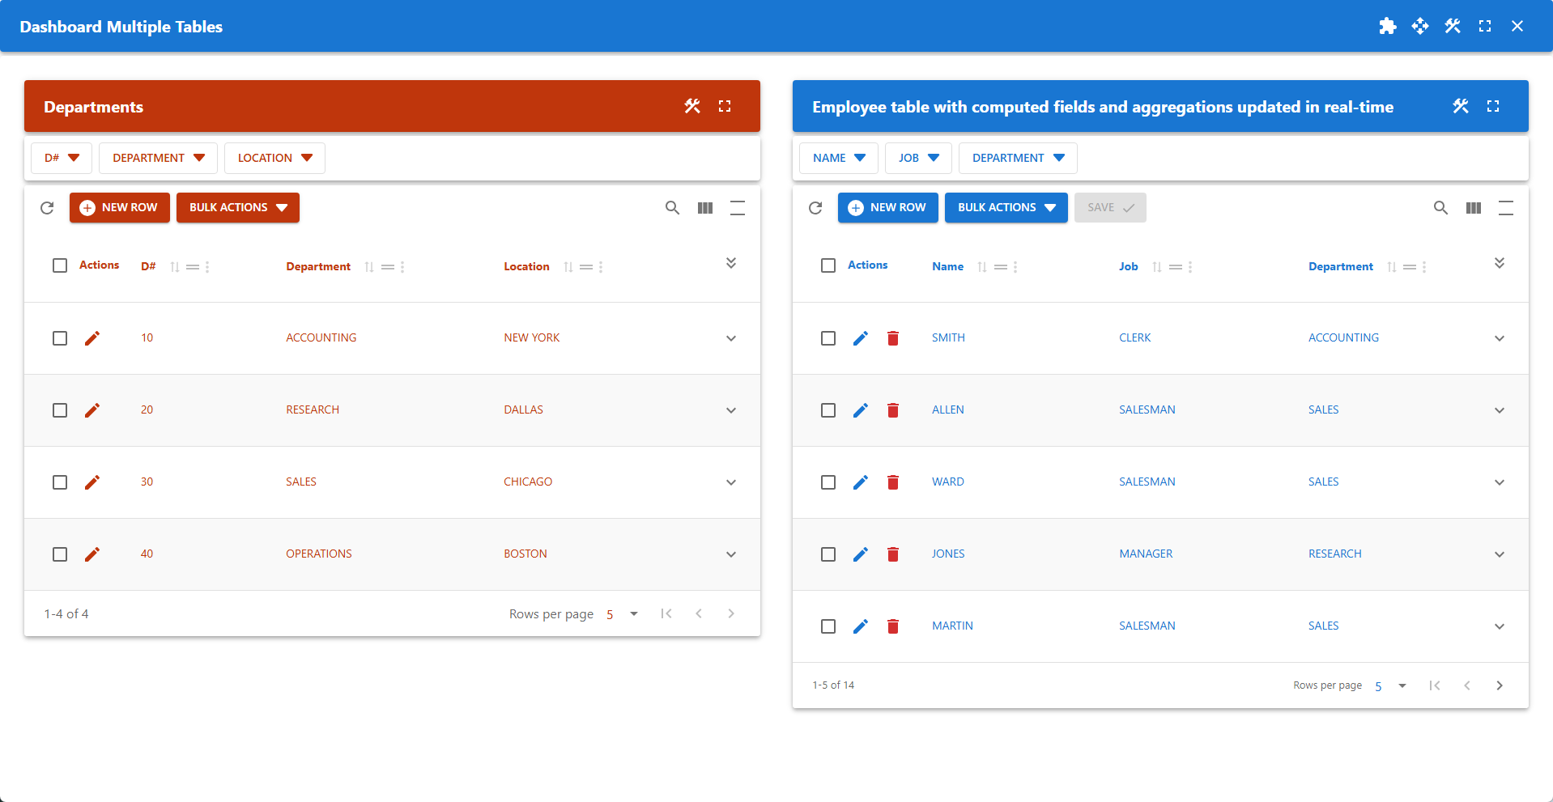Click the puzzle piece icon in dashboard header
This screenshot has width=1553, height=802.
point(1387,27)
